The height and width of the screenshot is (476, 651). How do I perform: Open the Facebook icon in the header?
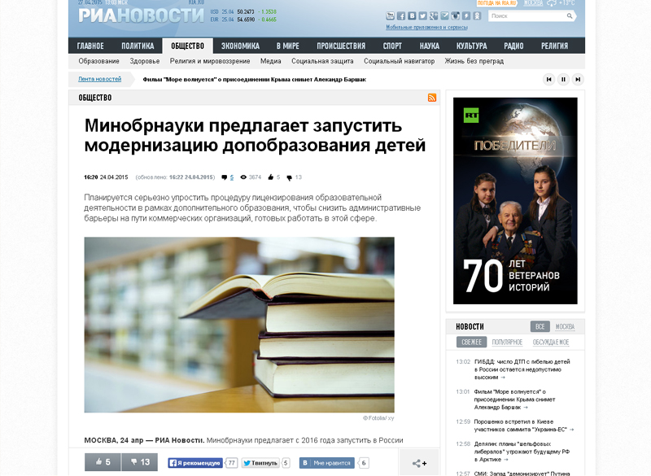pyautogui.click(x=401, y=15)
